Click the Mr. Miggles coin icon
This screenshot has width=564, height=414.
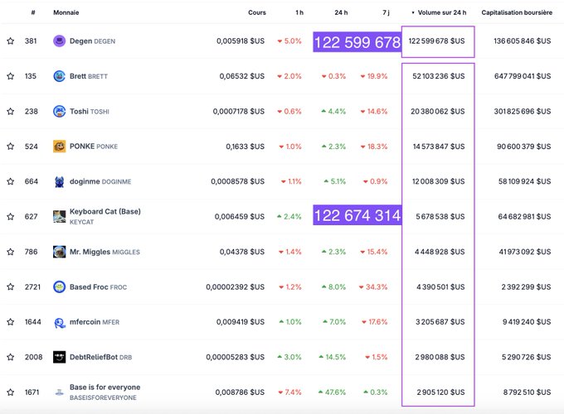tap(59, 251)
